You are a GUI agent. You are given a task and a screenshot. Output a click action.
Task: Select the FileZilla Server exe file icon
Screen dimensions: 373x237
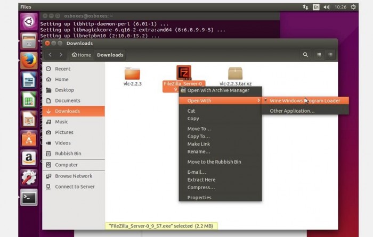[184, 73]
